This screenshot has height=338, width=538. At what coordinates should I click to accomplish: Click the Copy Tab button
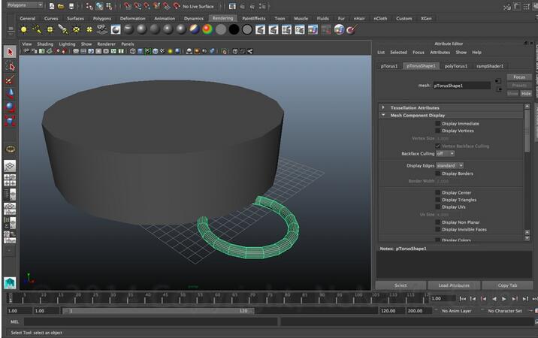507,285
